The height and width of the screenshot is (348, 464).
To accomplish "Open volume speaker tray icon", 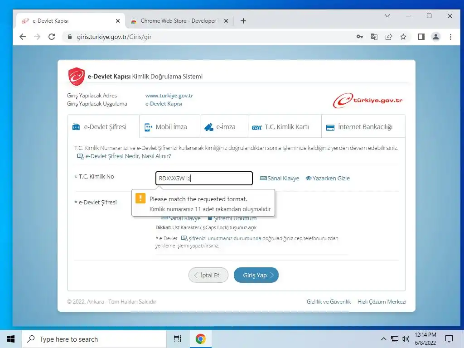I will point(406,339).
